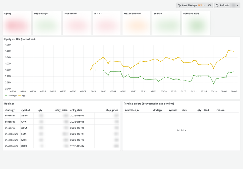Toggle the spy series in the legend
The height and width of the screenshot is (169, 243).
point(24,96)
